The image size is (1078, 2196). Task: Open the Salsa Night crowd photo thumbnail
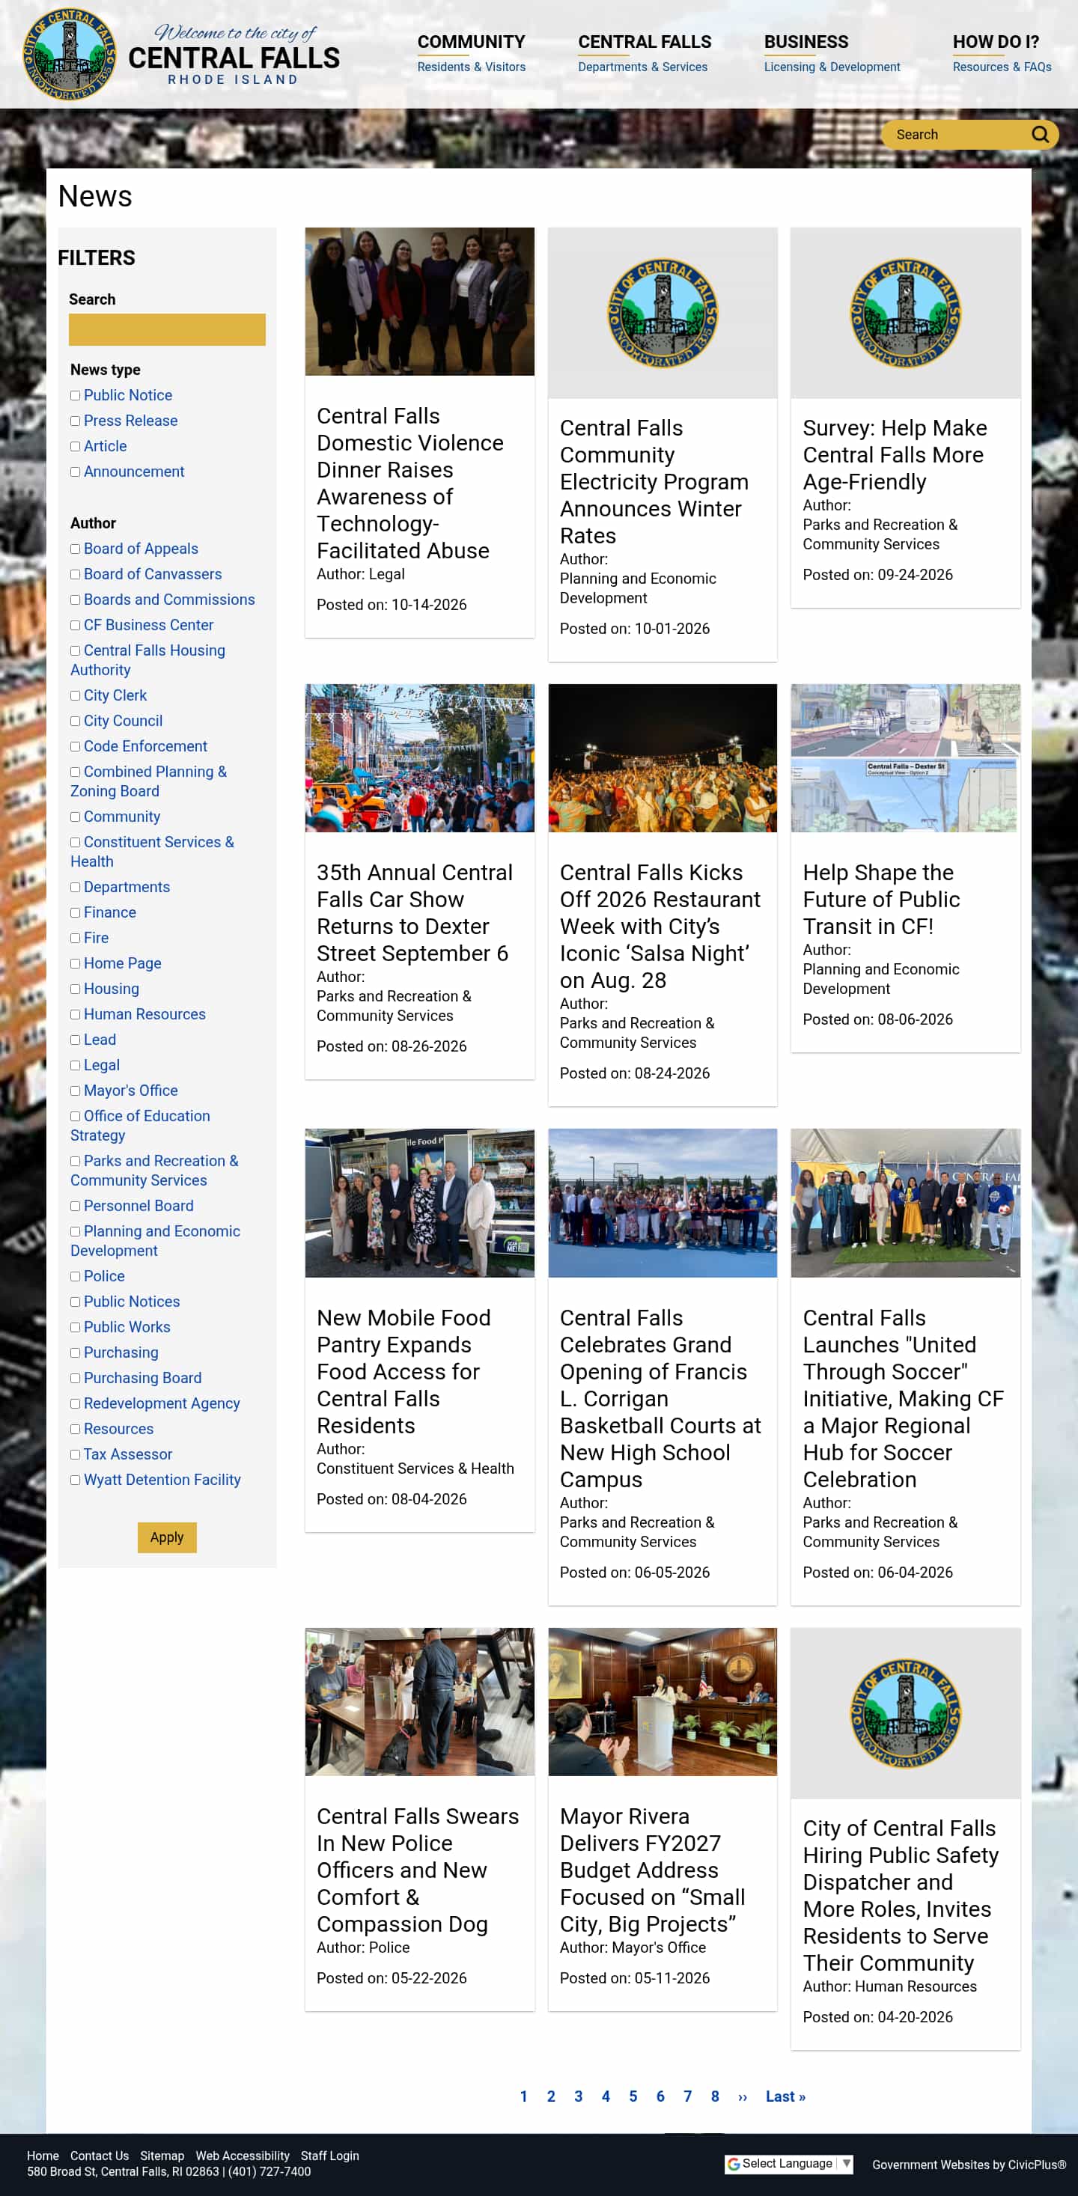click(x=663, y=758)
